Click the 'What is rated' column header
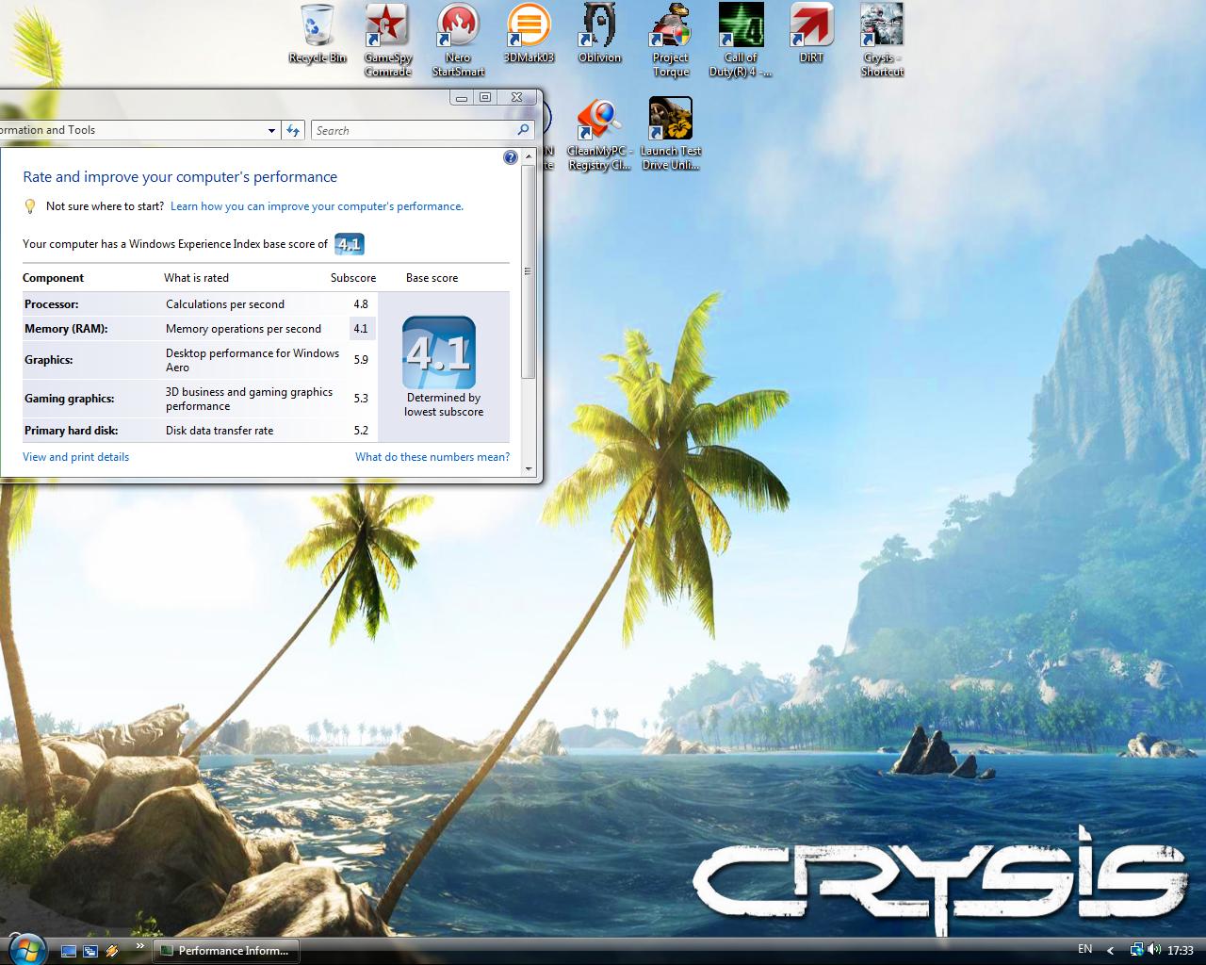 click(196, 278)
